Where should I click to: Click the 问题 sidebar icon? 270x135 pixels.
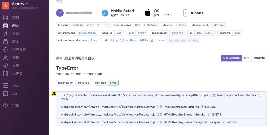(x=5, y=26)
